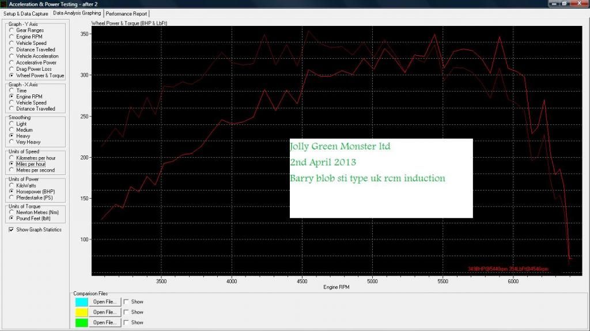Uncheck Show Graph Statistics checkbox
Screen dimensions: 590x331
(12, 230)
